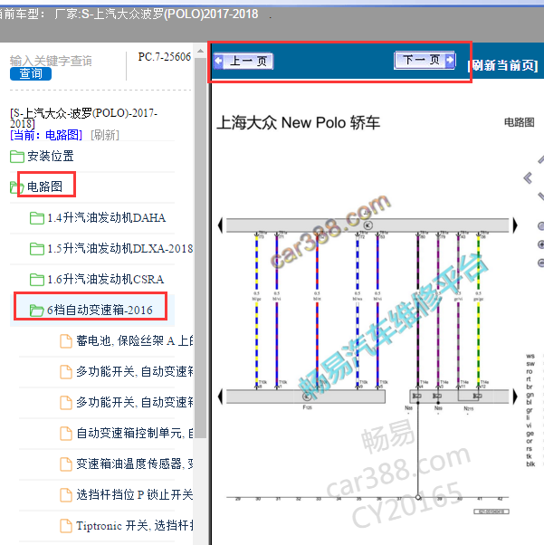544x545 pixels.
Task: Open document Tiptronic 开关, 选挡杆
Action: point(135,525)
